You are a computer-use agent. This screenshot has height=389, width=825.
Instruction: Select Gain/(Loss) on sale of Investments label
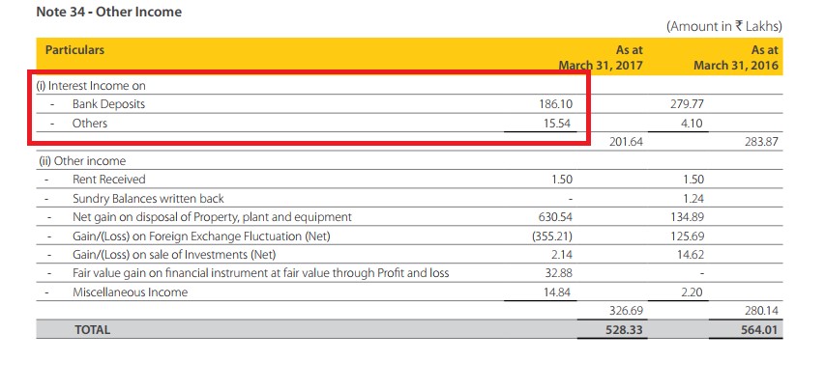pyautogui.click(x=174, y=255)
